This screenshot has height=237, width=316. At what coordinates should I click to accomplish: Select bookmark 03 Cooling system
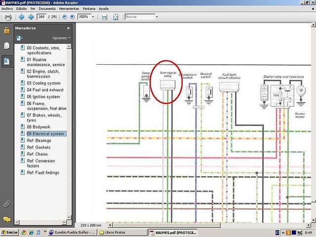point(43,83)
